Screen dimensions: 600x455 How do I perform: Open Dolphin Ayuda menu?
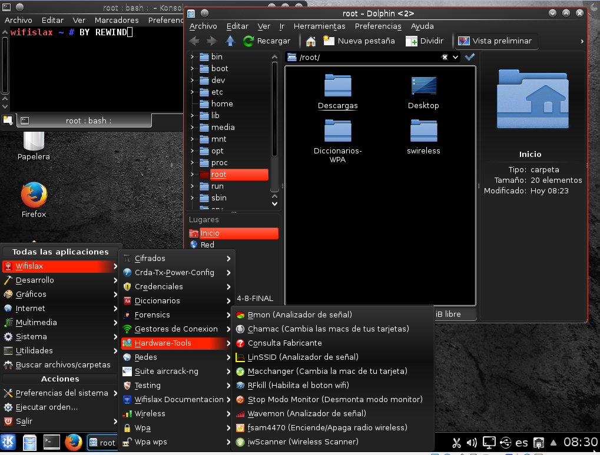(422, 26)
